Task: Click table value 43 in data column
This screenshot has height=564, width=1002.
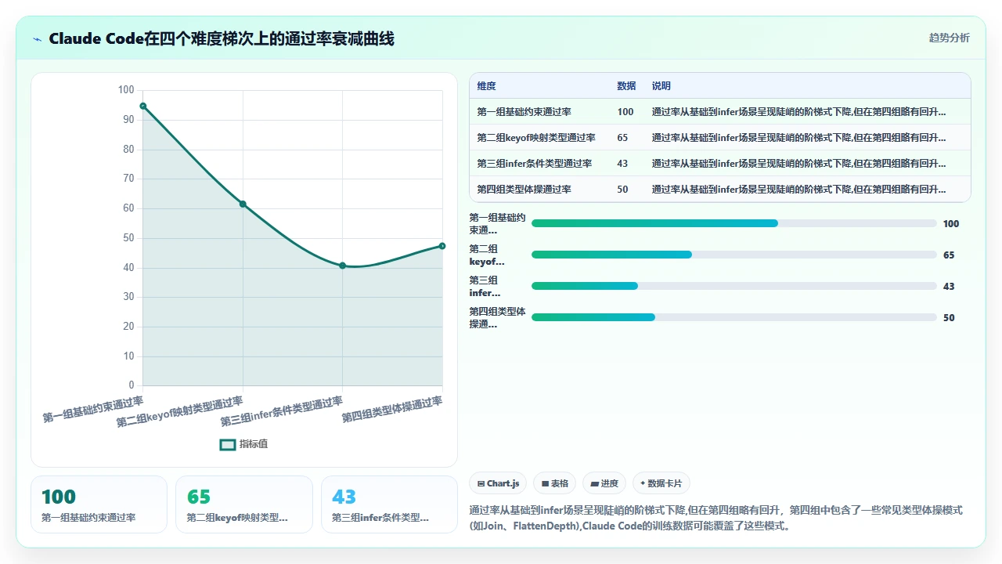Action: point(622,164)
